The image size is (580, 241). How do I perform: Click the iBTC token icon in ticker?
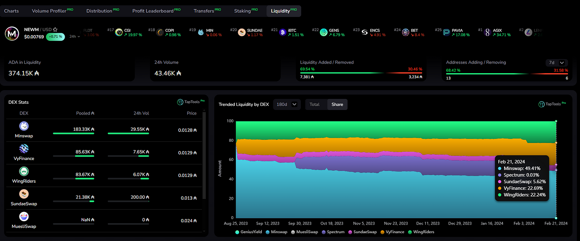point(283,32)
